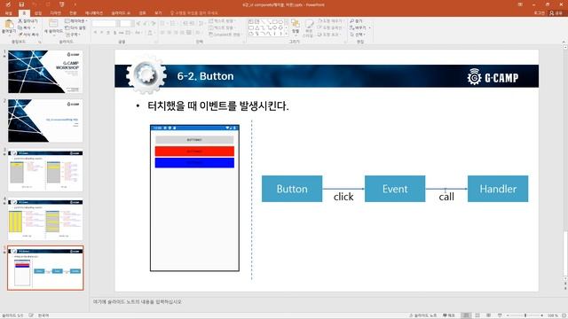
Task: Open the Review (검토) tab
Action: click(142, 13)
